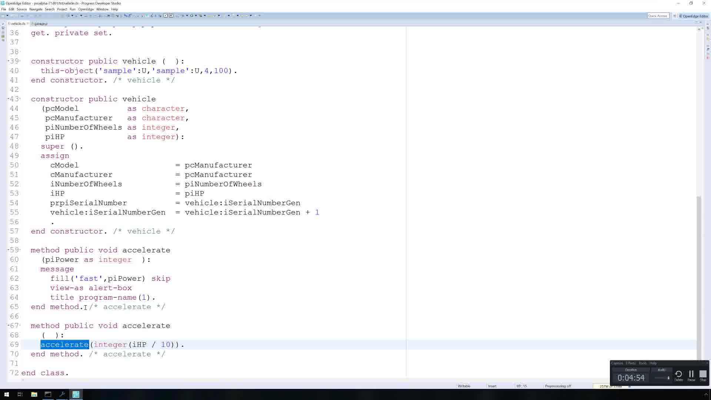Click the Delete button in the recorder
The width and height of the screenshot is (711, 400).
pos(678,376)
